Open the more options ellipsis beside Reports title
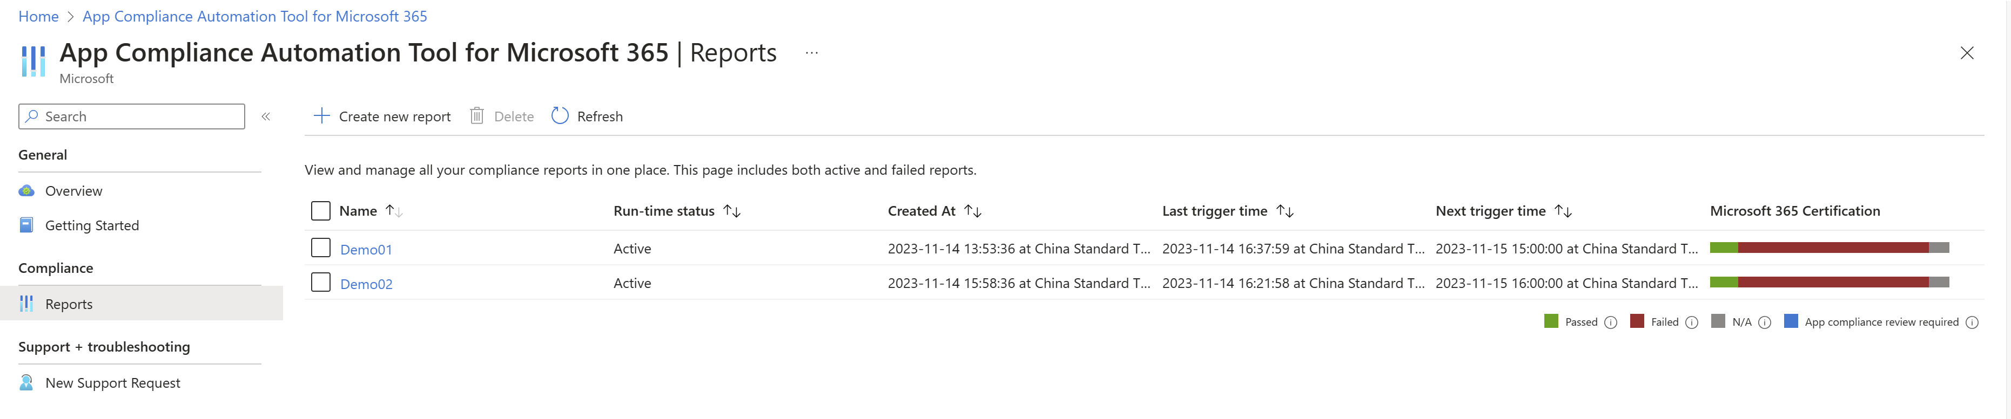 [812, 53]
